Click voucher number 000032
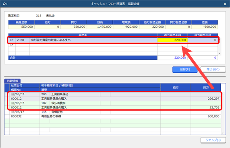Screen dimensions: 230x148 [x=16, y=116]
